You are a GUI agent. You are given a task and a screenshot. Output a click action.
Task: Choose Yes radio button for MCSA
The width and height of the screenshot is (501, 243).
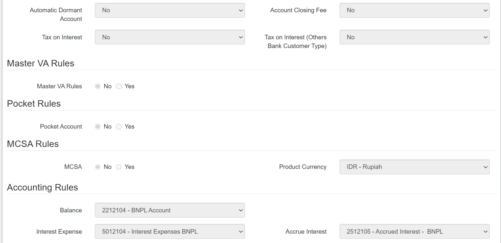[119, 167]
